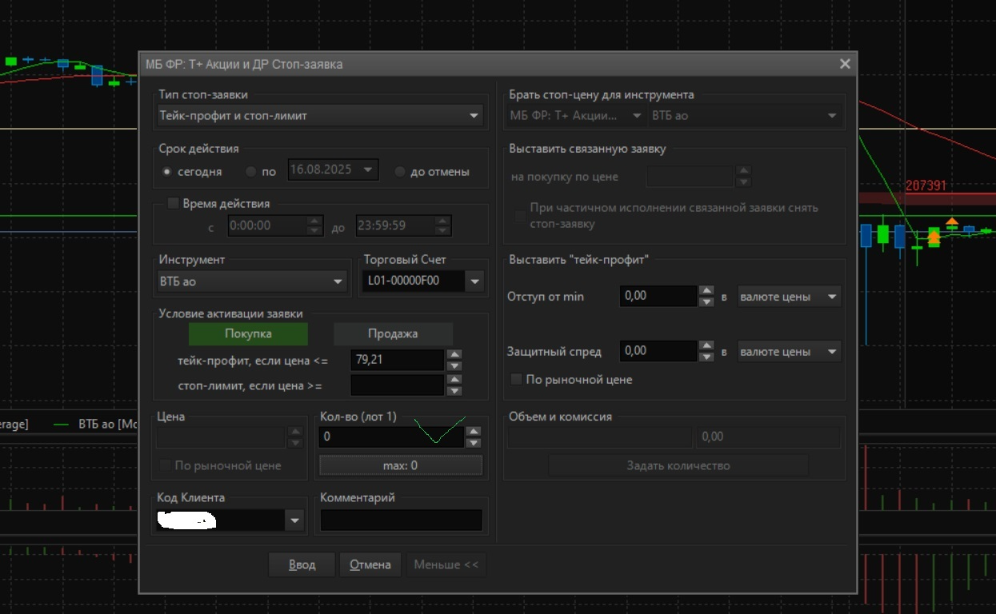Open the Инструмент dropdown showing ВТБ ао
This screenshot has width=996, height=614.
252,281
